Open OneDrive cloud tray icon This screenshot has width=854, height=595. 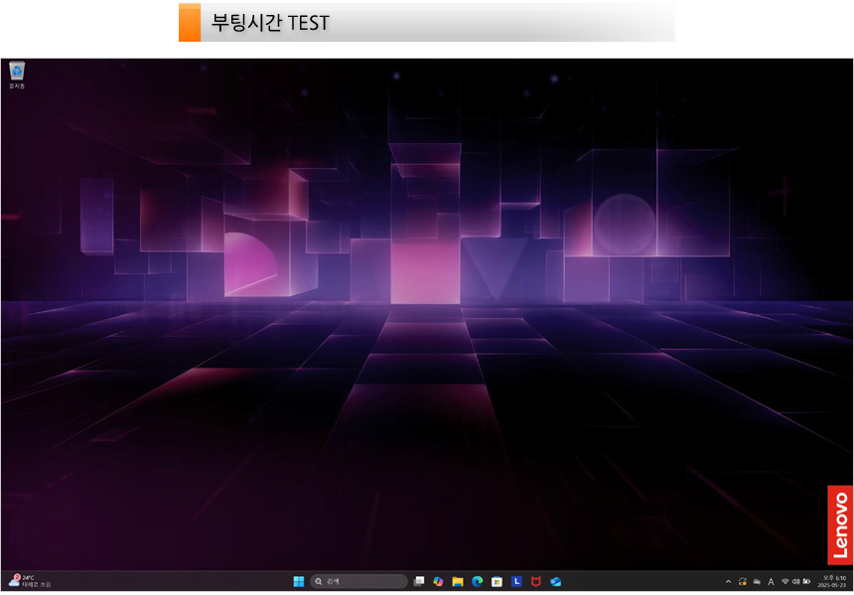pyautogui.click(x=757, y=581)
